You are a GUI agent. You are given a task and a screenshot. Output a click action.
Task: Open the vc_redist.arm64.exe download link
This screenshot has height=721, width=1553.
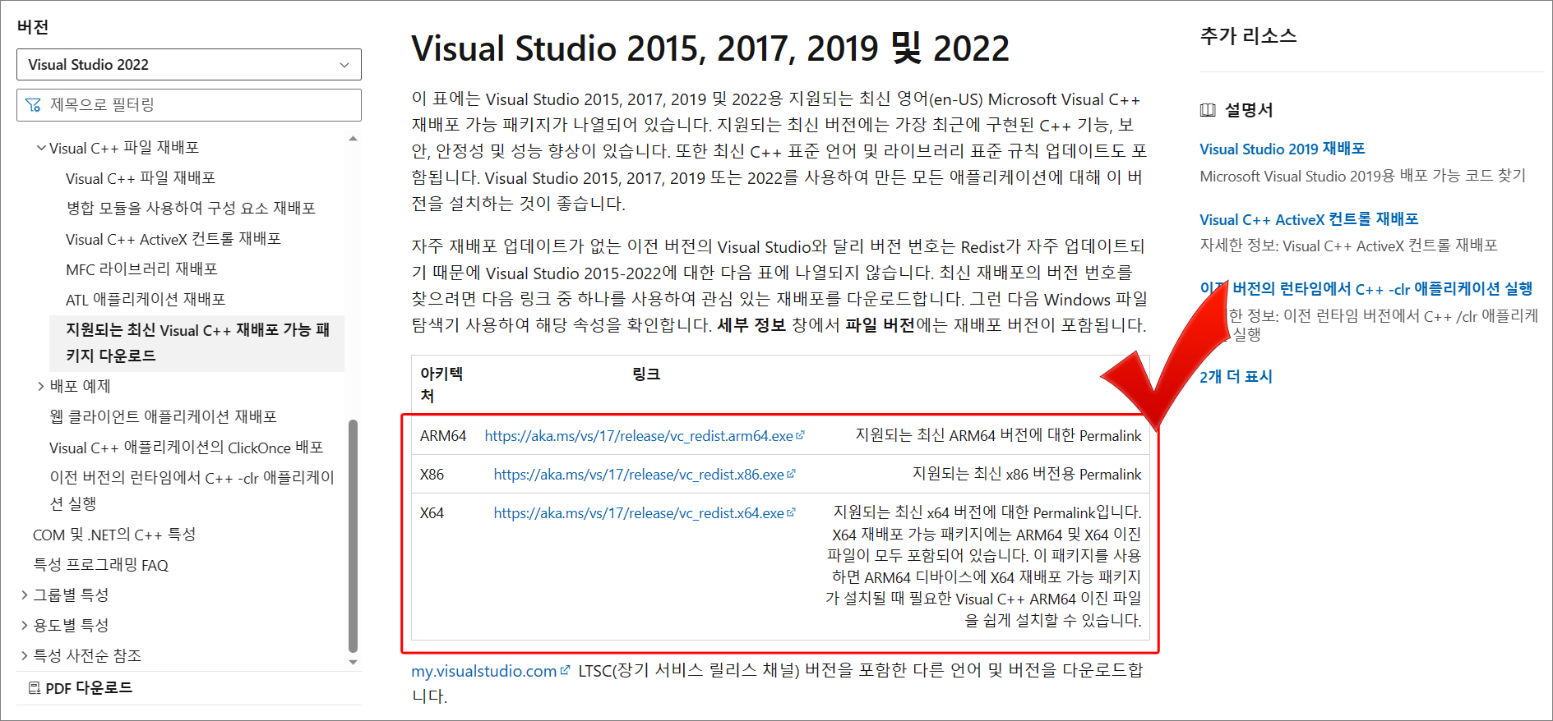pos(639,436)
